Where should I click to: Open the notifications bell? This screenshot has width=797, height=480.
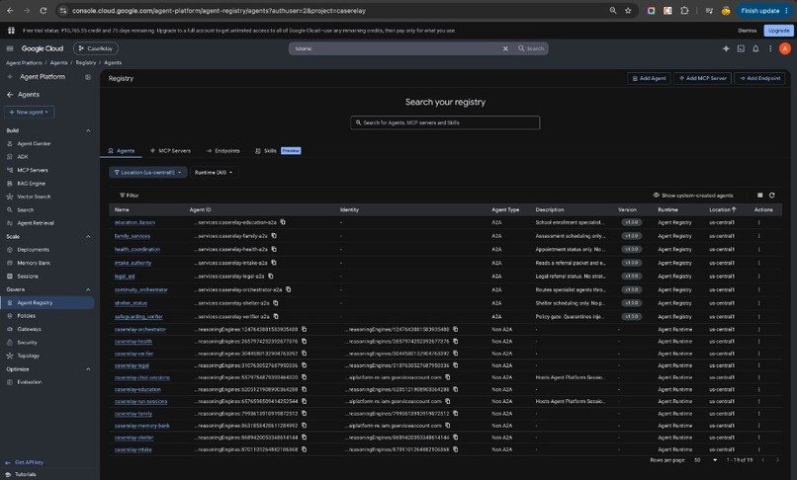755,48
